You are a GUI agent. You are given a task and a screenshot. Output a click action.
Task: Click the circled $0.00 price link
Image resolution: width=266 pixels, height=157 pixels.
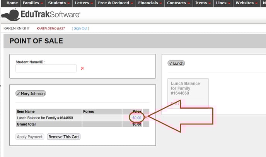137,117
